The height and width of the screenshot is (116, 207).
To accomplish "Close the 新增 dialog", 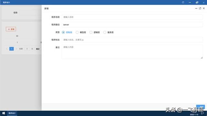I will click(x=204, y=8).
